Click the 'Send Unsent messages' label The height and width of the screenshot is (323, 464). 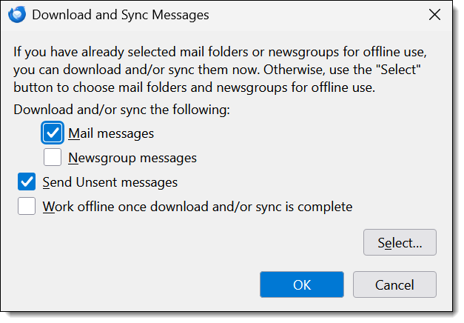point(110,182)
